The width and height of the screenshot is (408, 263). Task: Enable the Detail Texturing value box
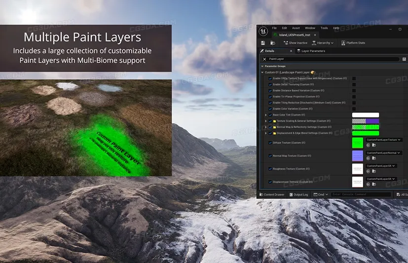point(354,84)
